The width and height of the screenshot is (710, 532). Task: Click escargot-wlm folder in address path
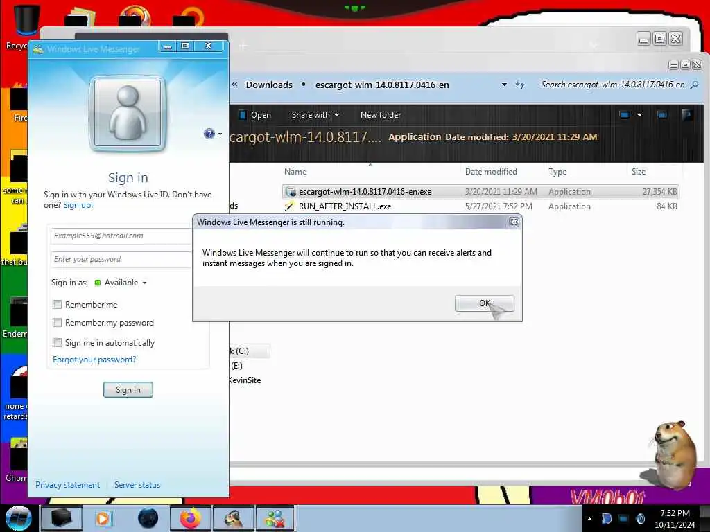click(x=382, y=85)
